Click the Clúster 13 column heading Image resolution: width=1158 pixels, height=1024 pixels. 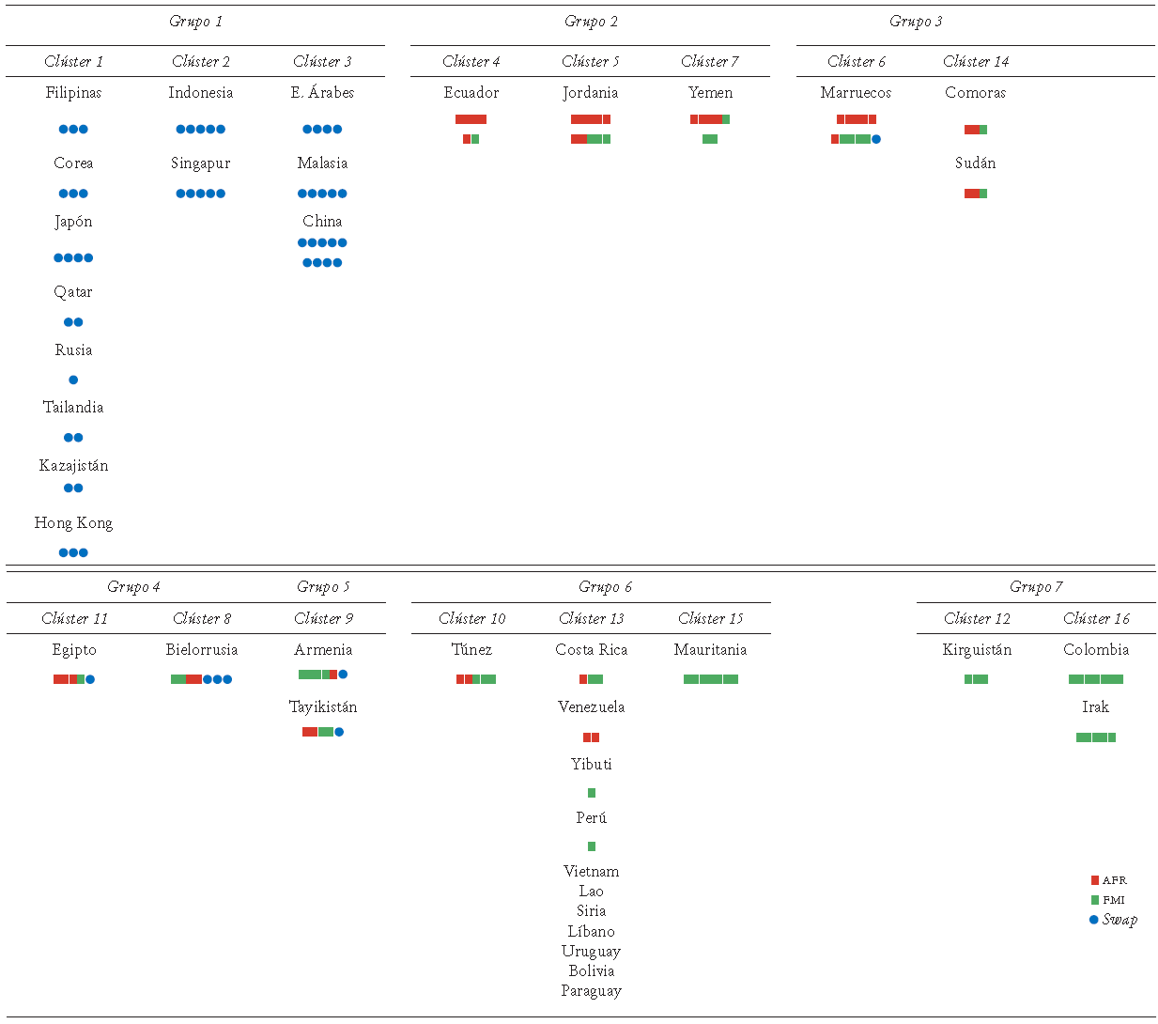click(591, 618)
